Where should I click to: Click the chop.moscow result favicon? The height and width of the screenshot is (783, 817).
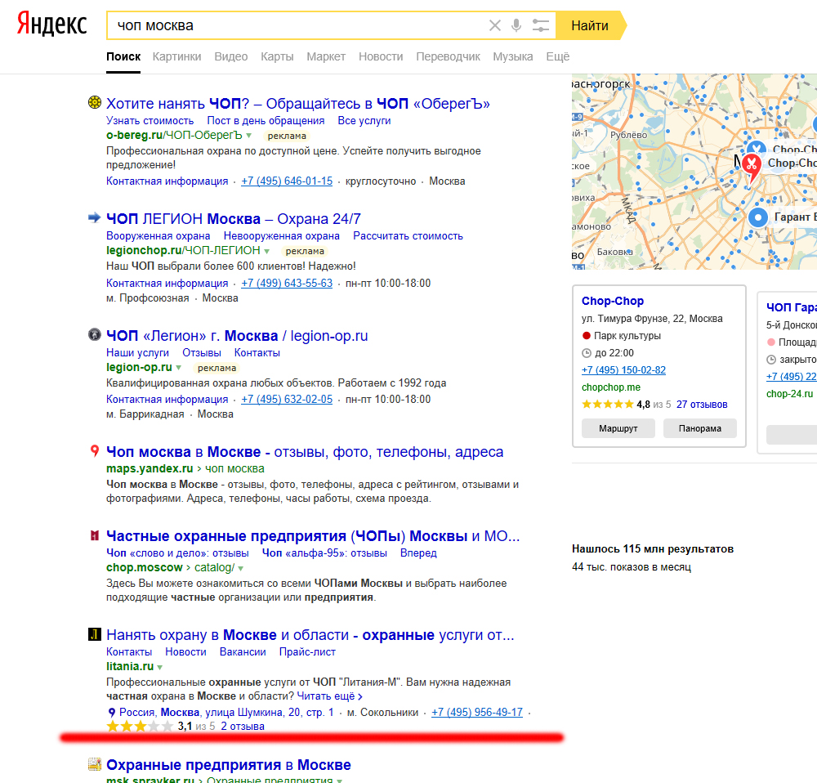(x=94, y=535)
